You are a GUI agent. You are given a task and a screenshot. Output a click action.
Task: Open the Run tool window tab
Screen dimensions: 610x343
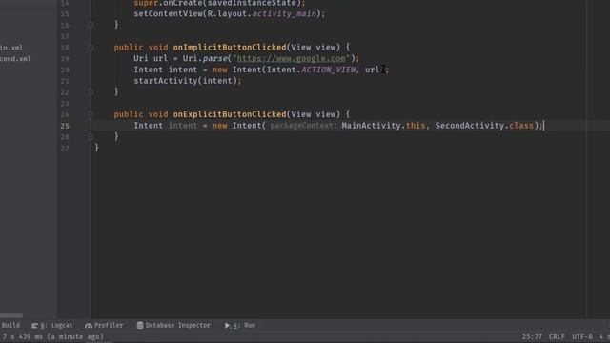coord(240,325)
